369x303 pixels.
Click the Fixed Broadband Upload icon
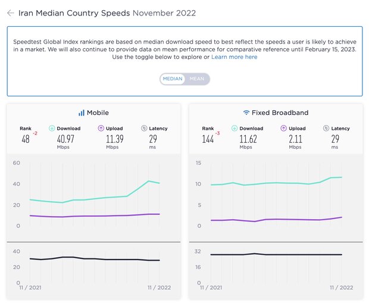tap(284, 128)
